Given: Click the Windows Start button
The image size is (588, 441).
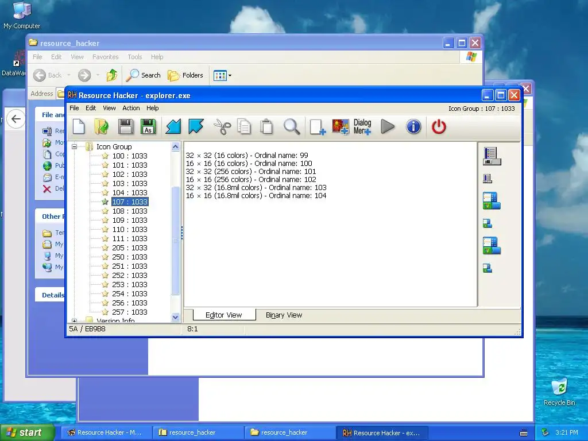Looking at the screenshot, I should point(27,433).
